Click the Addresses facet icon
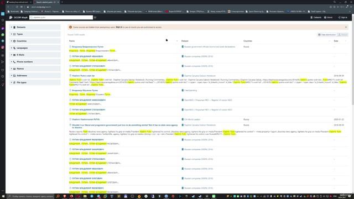Viewport: 354px width, 199px height. pos(14,76)
